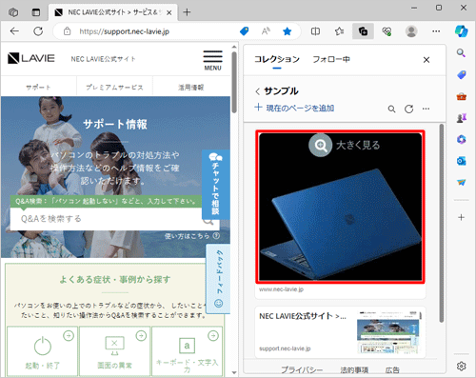Select the サポート navigation tab
The image size is (476, 378).
(38, 88)
